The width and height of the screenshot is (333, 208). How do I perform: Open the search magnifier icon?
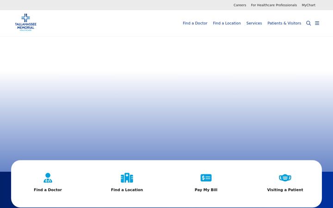tap(308, 23)
